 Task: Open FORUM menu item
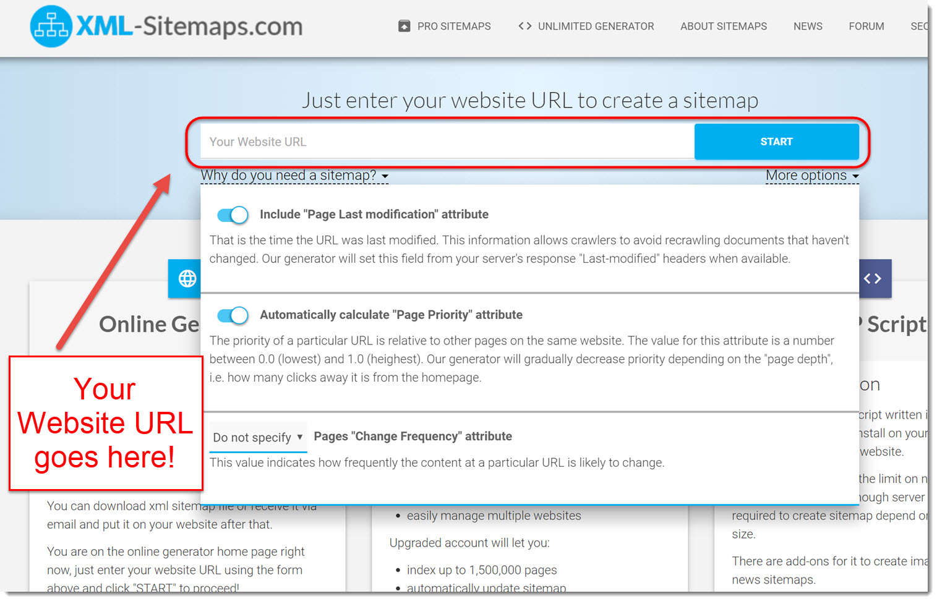[866, 26]
